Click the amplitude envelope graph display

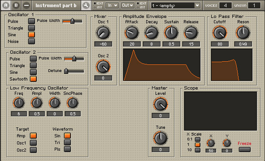162,65
